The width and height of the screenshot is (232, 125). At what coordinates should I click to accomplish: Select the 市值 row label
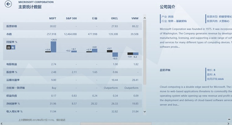click(x=9, y=34)
